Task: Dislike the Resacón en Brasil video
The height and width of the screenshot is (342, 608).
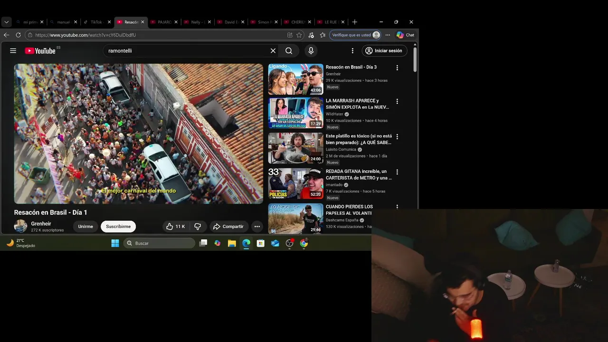Action: click(x=198, y=227)
